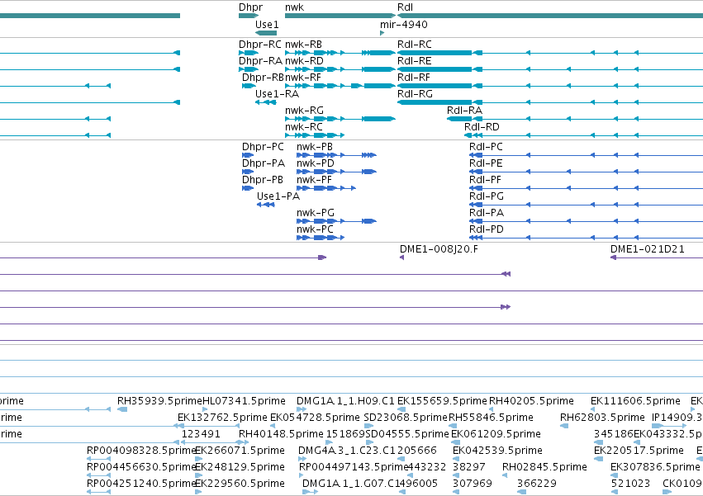The width and height of the screenshot is (703, 496).
Task: Select EST RP004098328.5prime
Action: (142, 451)
